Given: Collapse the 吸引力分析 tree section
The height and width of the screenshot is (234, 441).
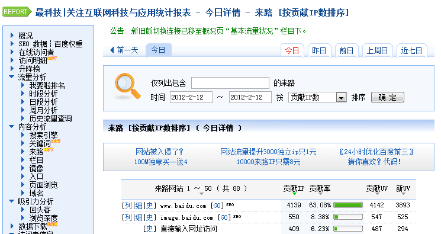Looking at the screenshot, I should pos(11,201).
